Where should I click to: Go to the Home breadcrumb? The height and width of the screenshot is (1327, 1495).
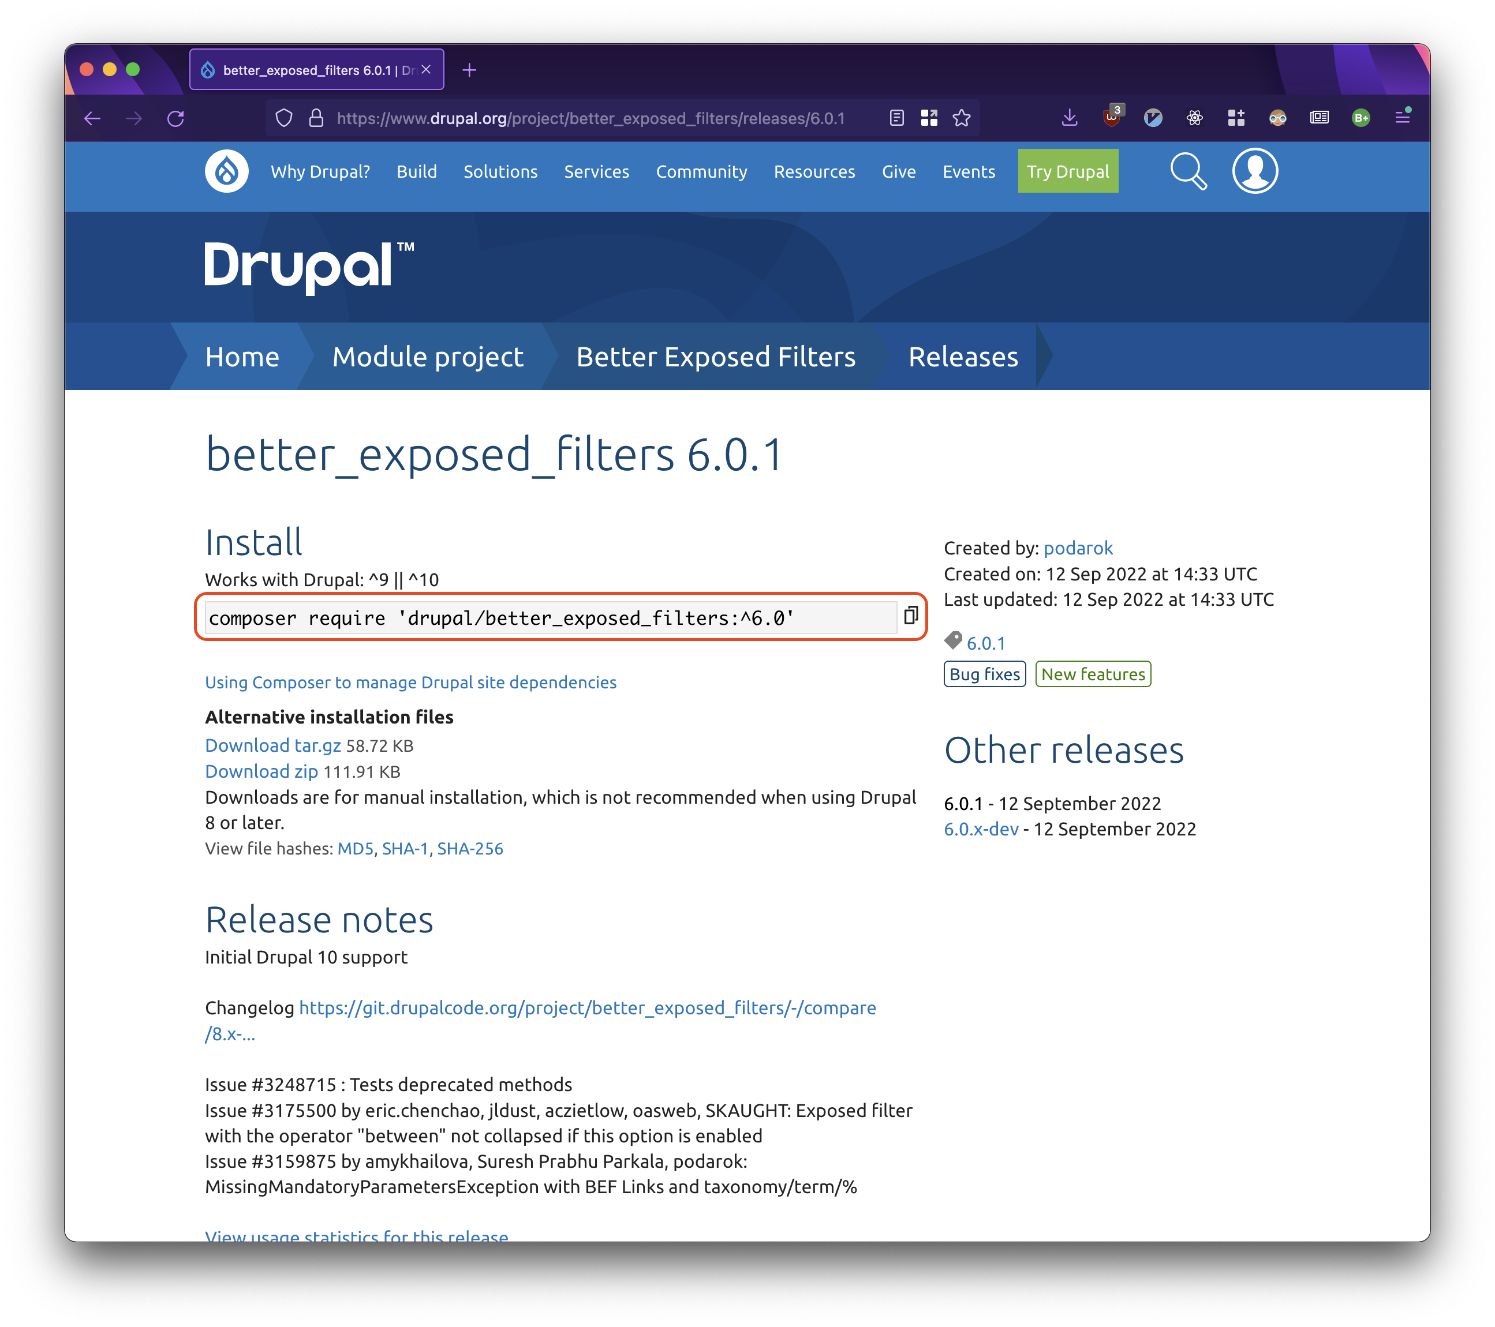pos(242,357)
